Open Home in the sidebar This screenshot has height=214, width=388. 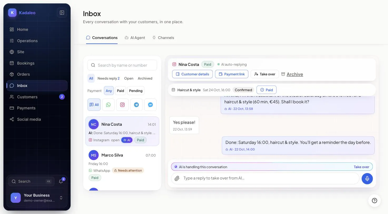pos(37,30)
